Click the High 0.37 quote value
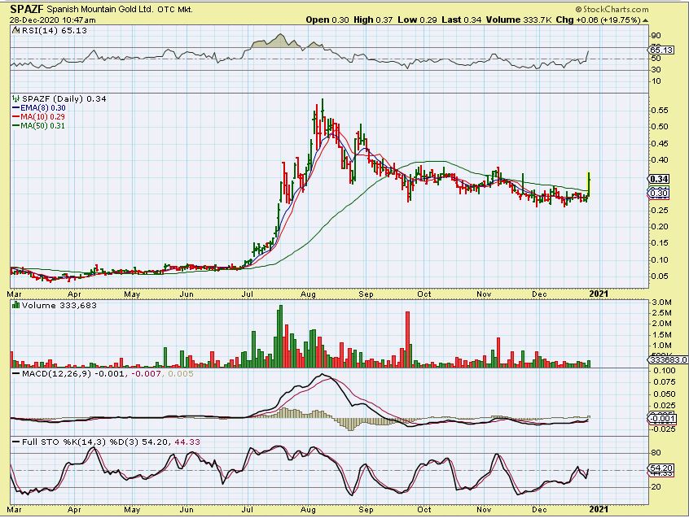This screenshot has height=518, width=689. pyautogui.click(x=373, y=20)
